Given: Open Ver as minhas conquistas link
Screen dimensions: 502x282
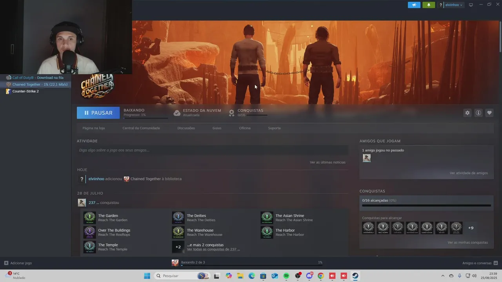Looking at the screenshot, I should pyautogui.click(x=467, y=242).
